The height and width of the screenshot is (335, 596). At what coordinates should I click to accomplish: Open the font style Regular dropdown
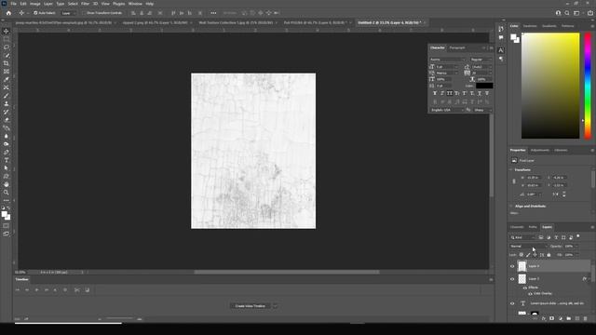pos(481,60)
